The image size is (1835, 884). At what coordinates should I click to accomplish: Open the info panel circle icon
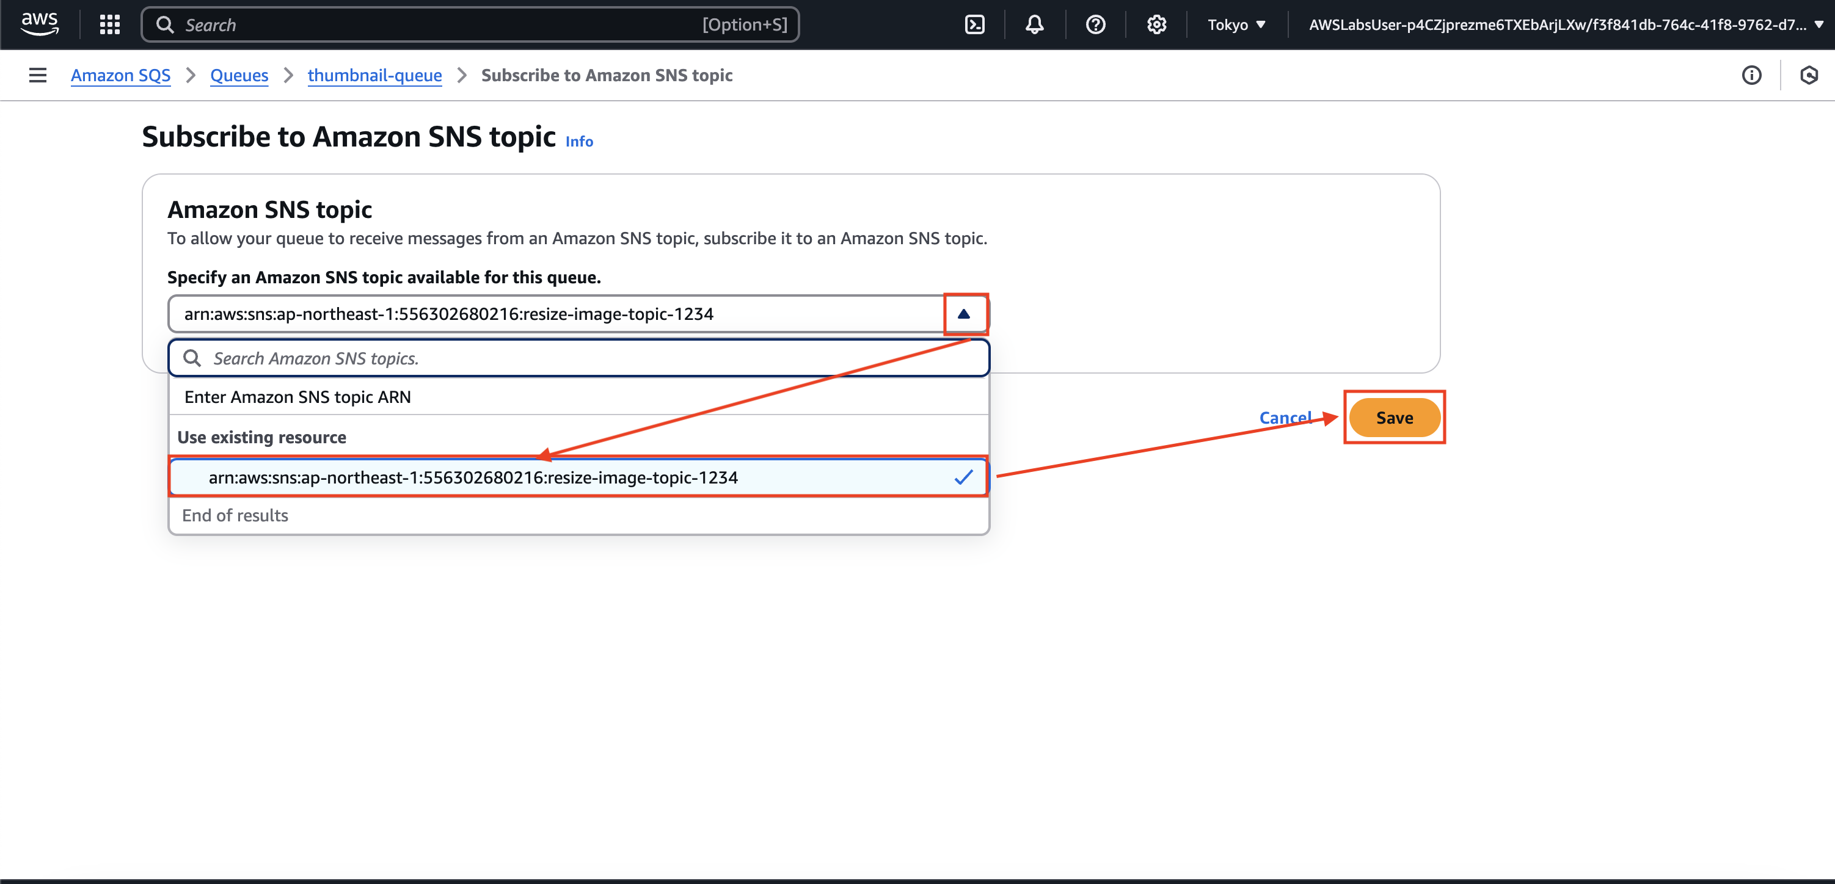[1751, 76]
